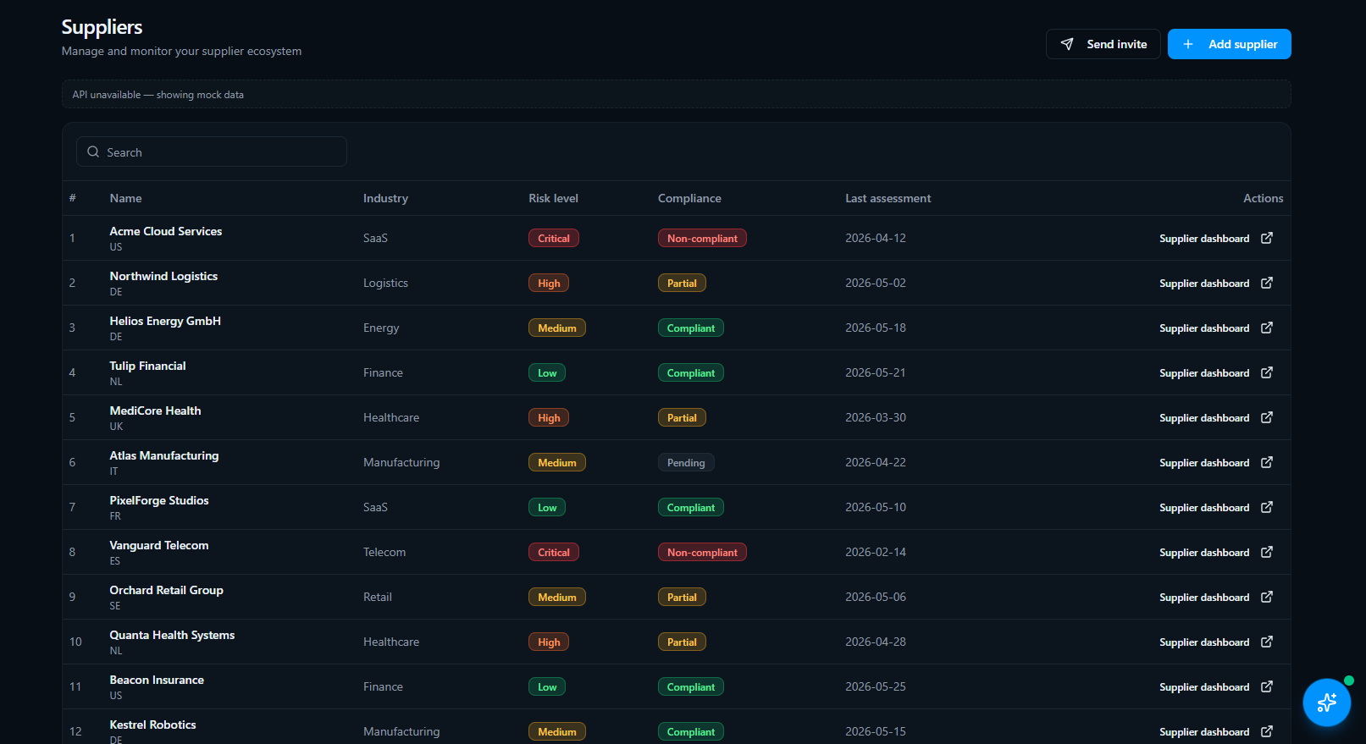Open external link icon for PixelForge Studios
This screenshot has width=1366, height=744.
(1267, 507)
